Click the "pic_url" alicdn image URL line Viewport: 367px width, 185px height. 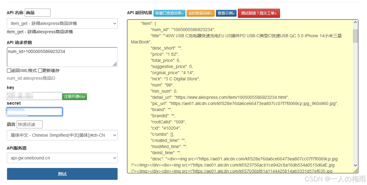click(x=245, y=103)
